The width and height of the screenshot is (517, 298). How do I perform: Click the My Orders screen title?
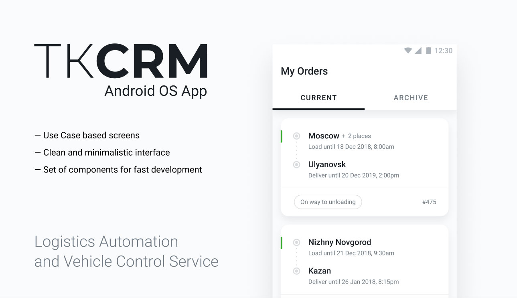[x=304, y=71]
